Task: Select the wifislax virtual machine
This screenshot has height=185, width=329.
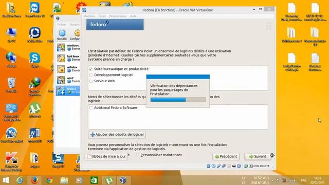Action: click(x=68, y=69)
